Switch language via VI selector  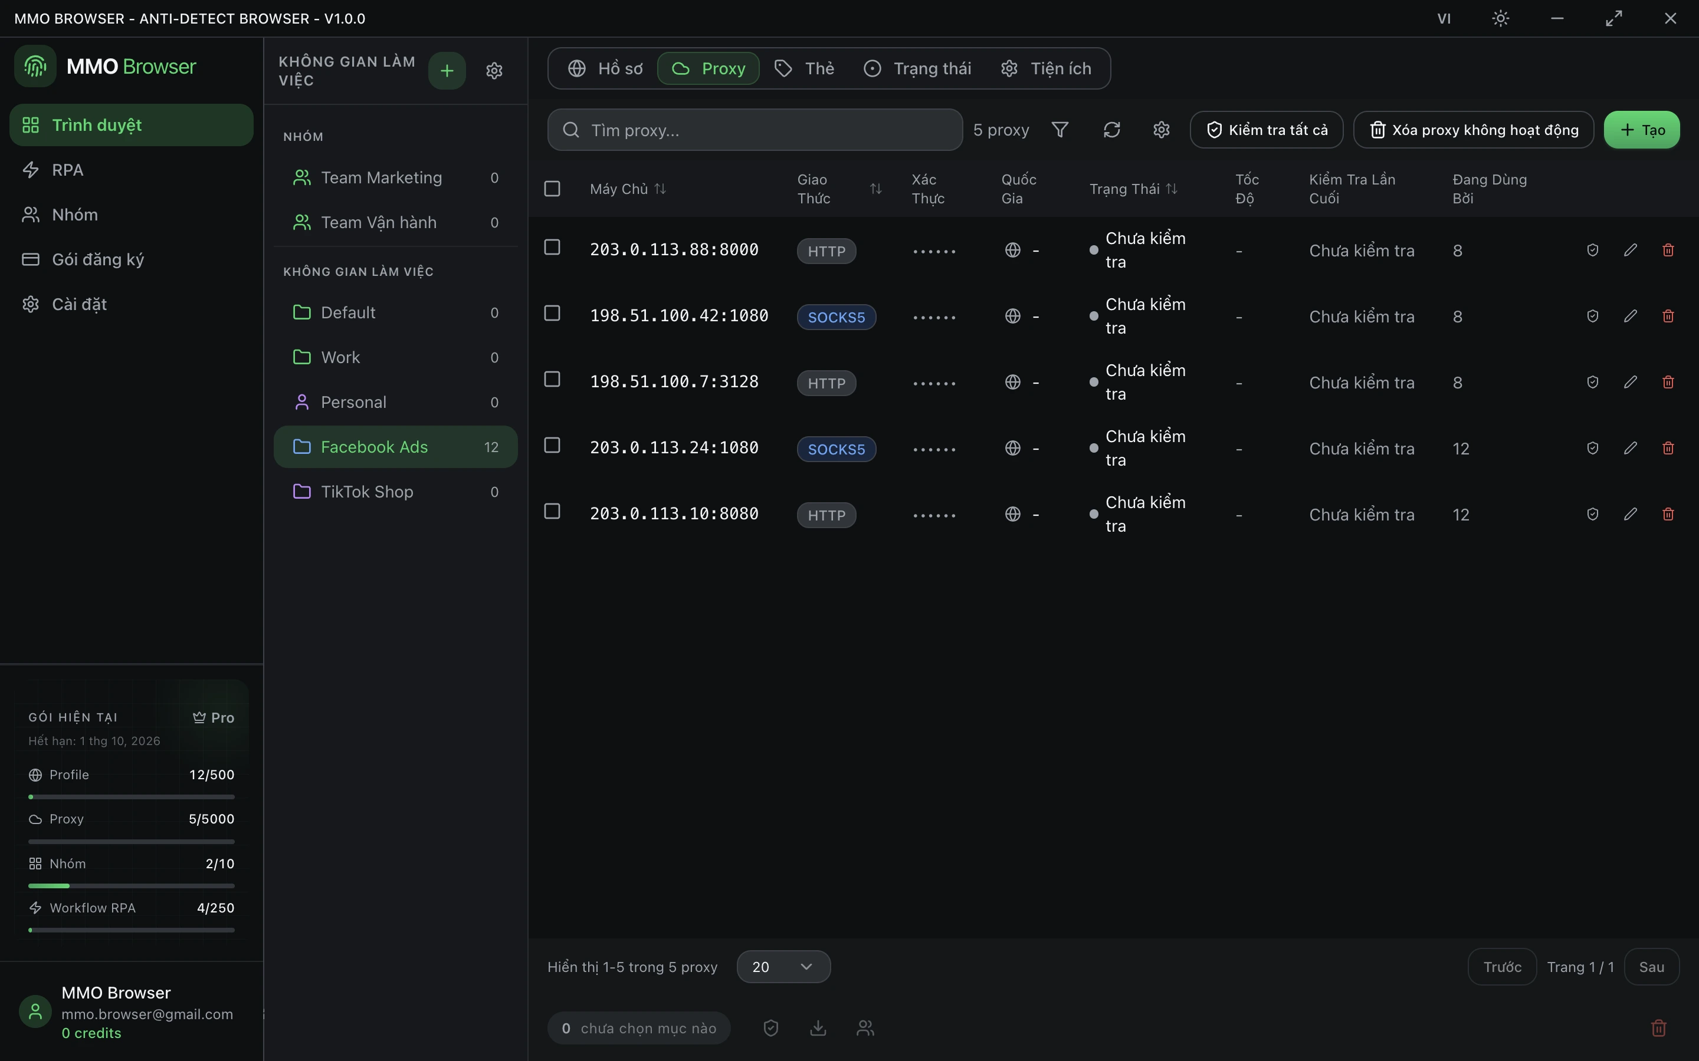pos(1444,18)
